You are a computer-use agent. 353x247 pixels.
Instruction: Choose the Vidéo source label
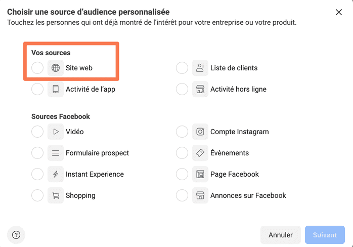(74, 132)
